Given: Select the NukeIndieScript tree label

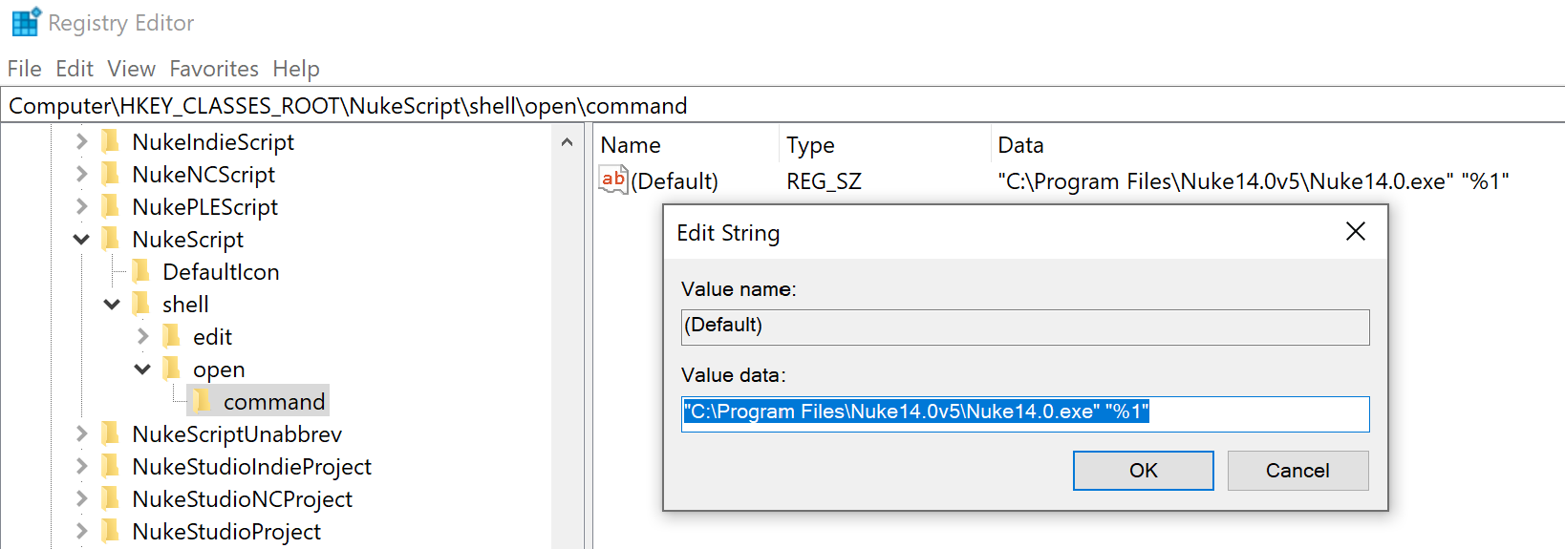Looking at the screenshot, I should coord(213,141).
